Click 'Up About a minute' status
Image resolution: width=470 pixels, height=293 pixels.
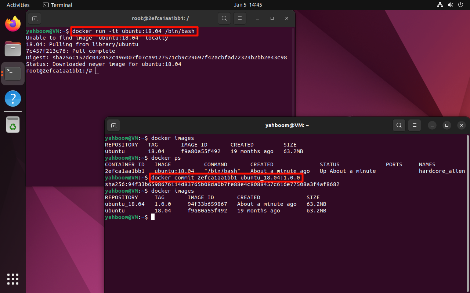348,171
